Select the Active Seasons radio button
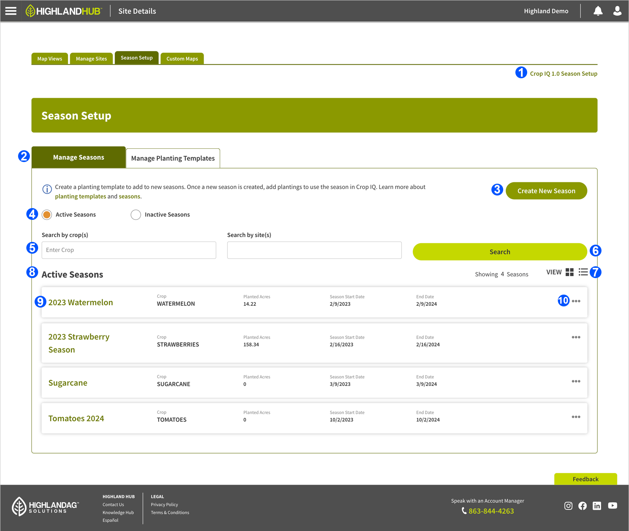 point(47,215)
